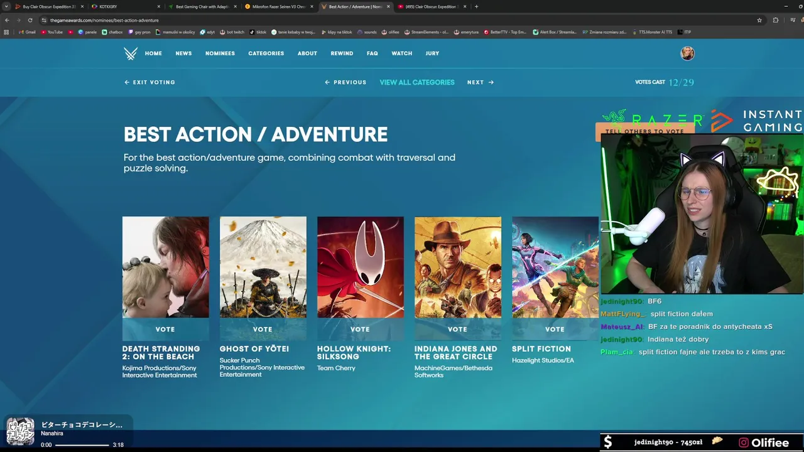
Task: Click The Game Awards logo icon
Action: (x=131, y=53)
